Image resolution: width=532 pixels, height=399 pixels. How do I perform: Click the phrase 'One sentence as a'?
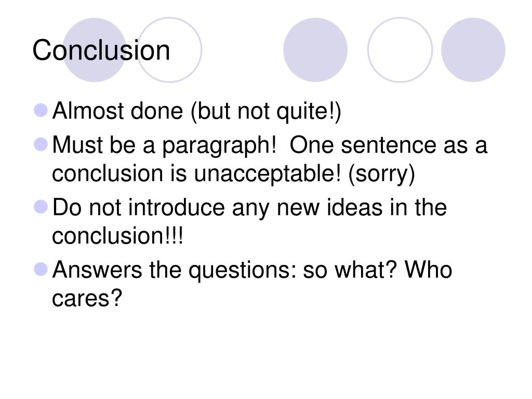[389, 145]
